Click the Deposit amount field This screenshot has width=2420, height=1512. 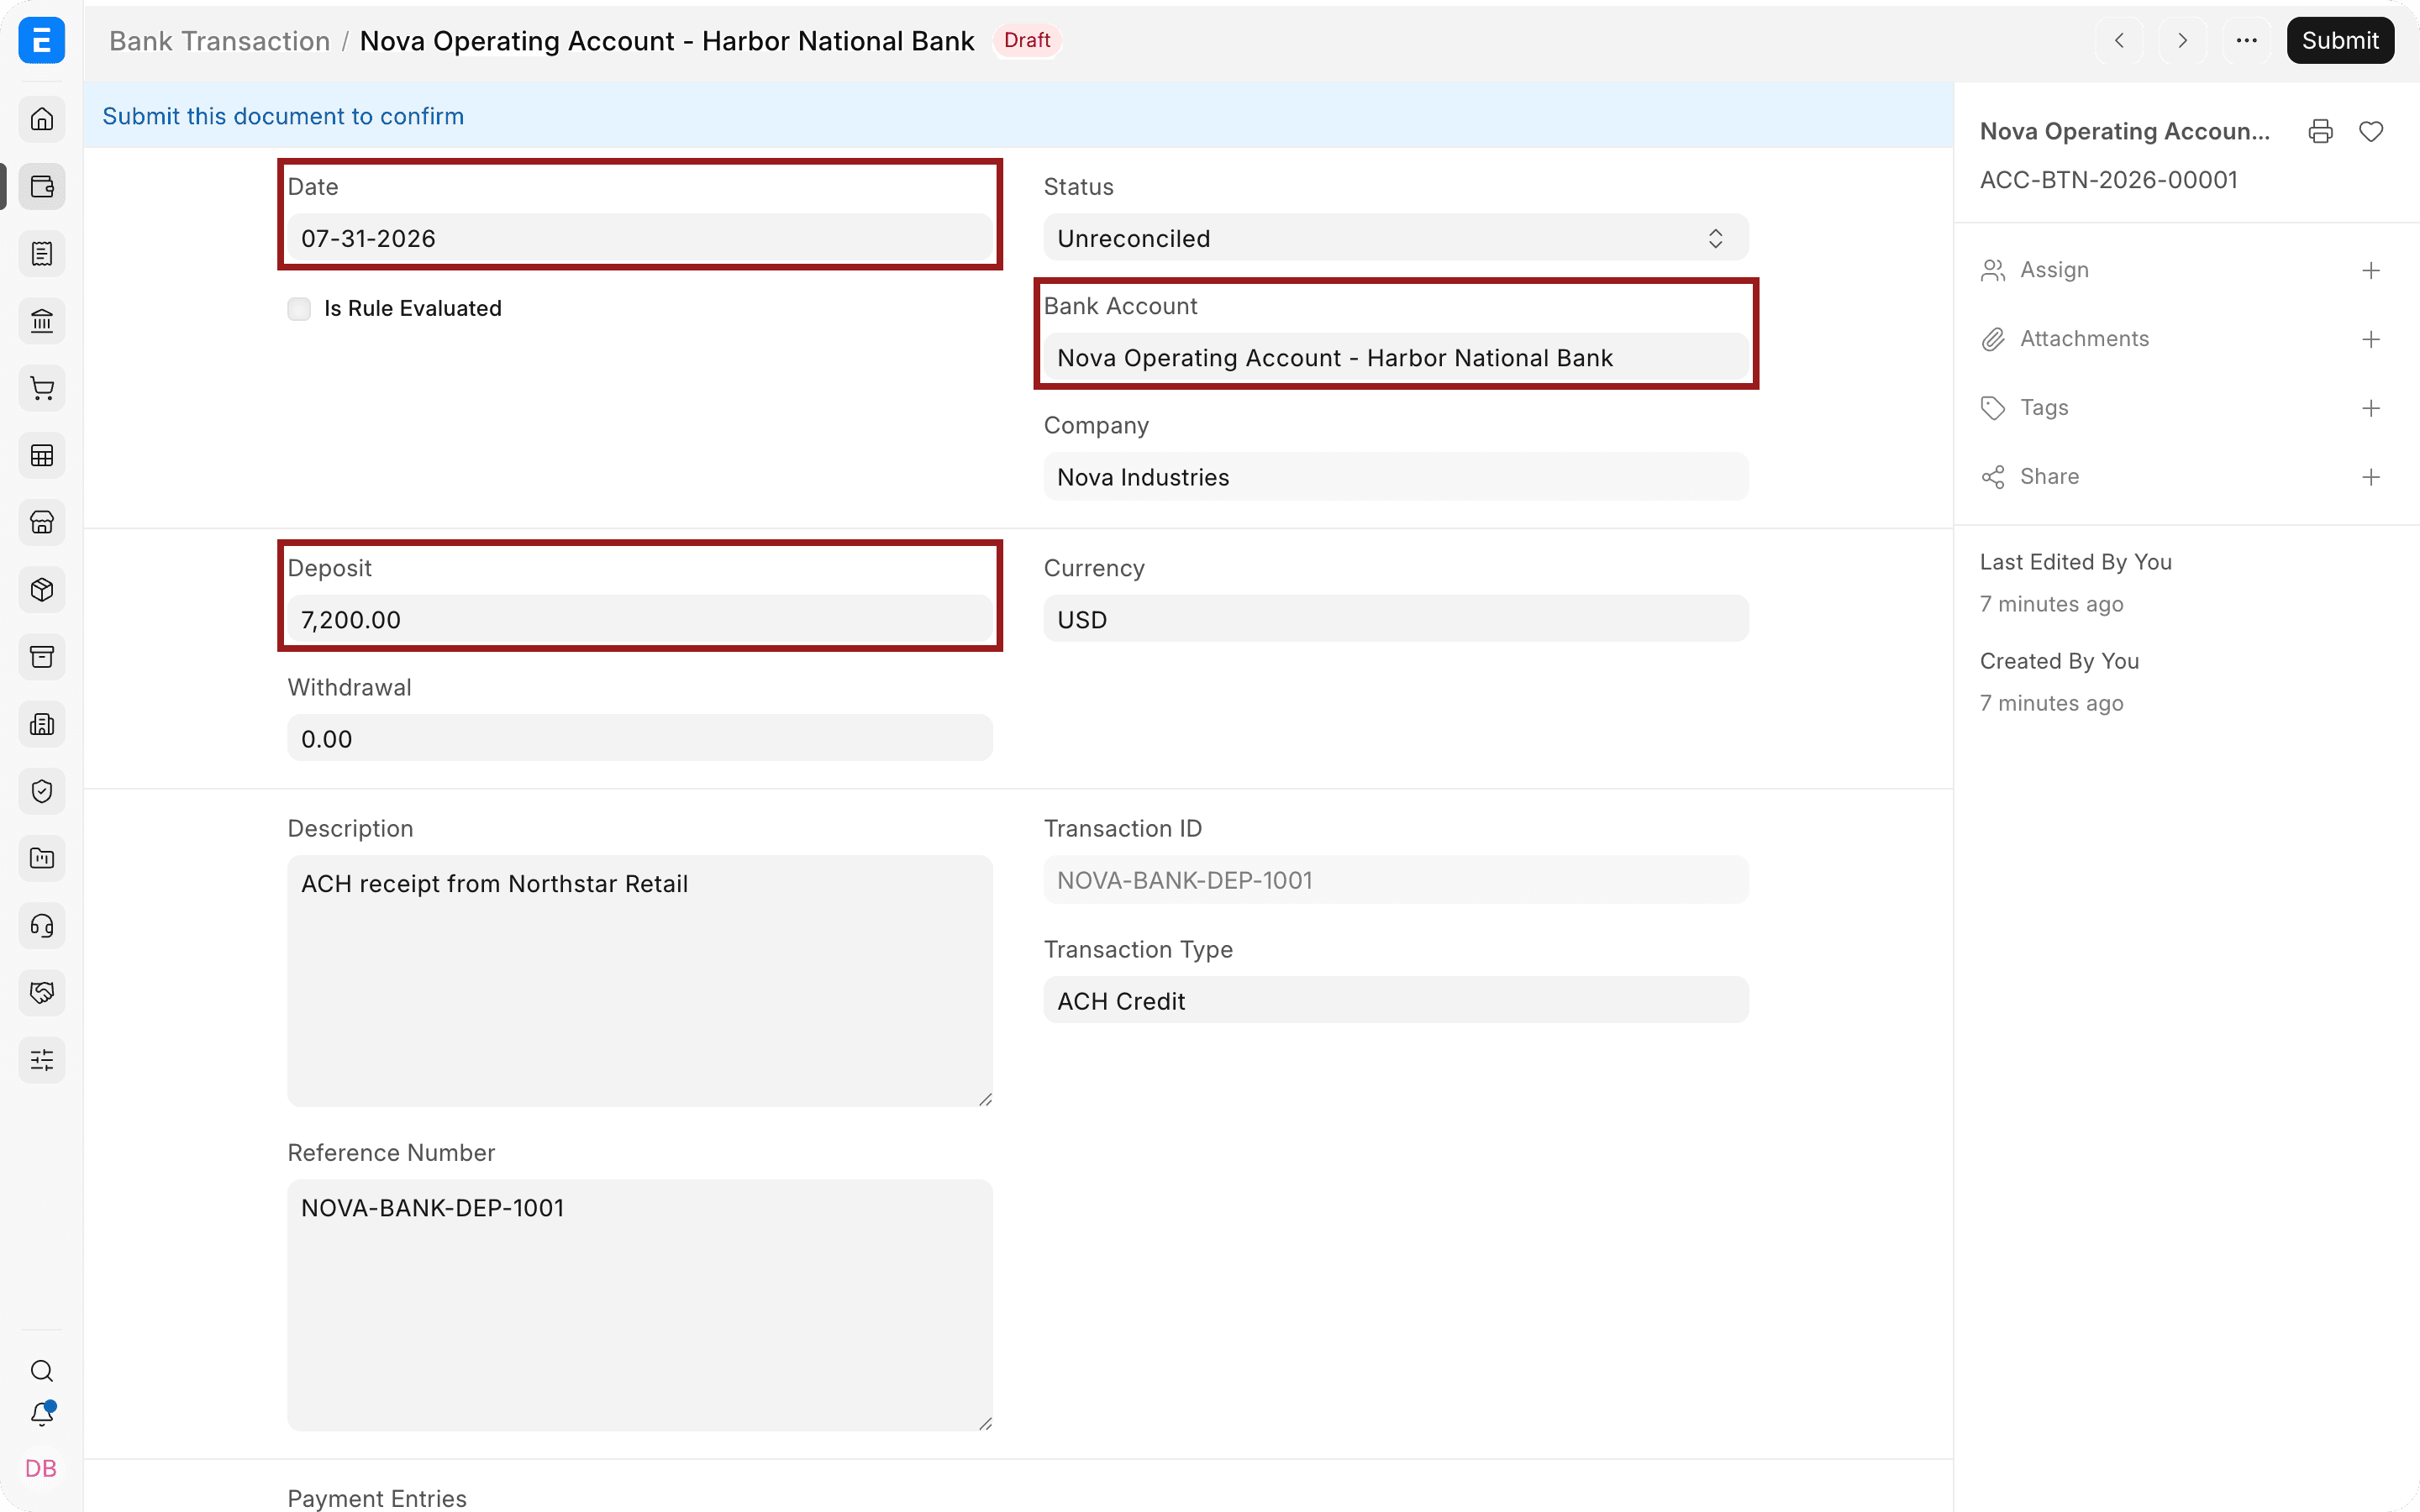pos(640,619)
